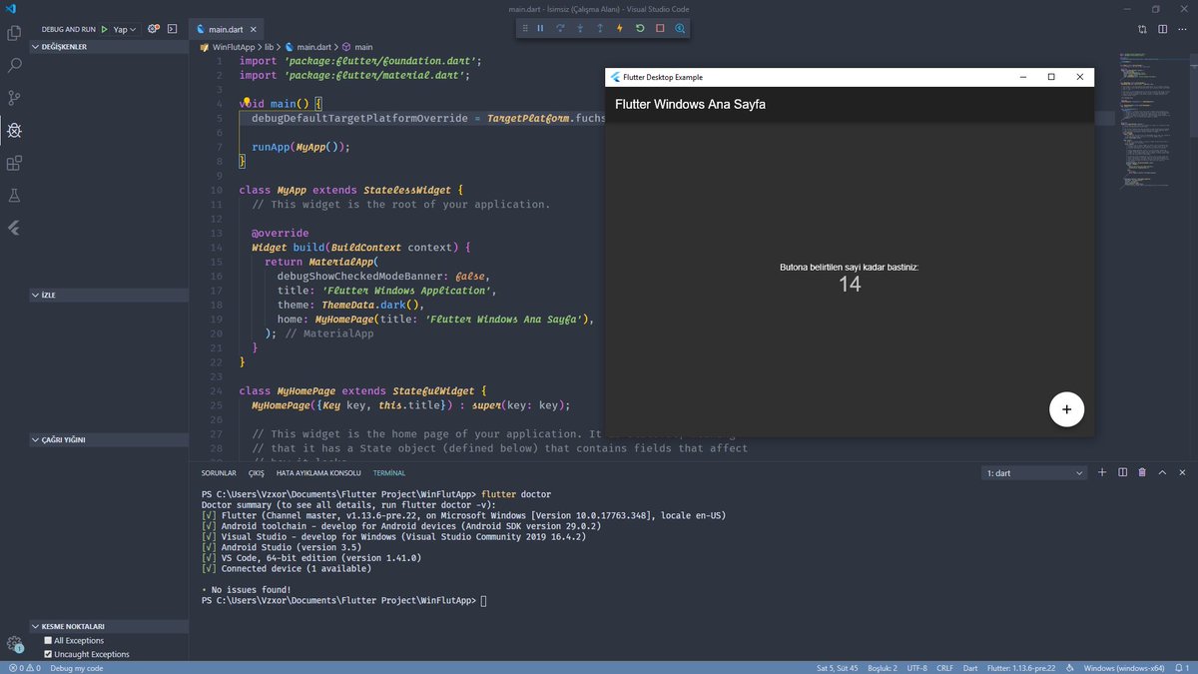Screen dimensions: 1198x674
Task: Trigger Hot Reload lightning icon
Action: (620, 29)
